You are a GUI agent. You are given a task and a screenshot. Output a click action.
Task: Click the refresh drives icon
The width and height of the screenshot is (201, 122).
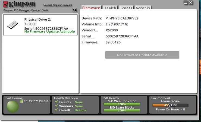[x=75, y=10]
